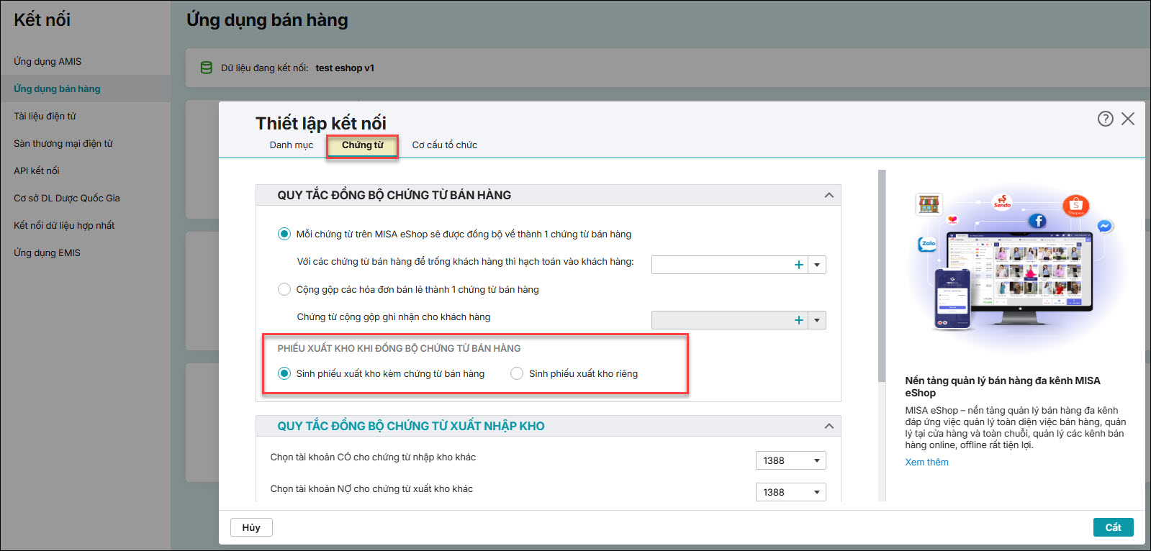Click the dialog's vertical scrollbar thumb

pos(882,275)
